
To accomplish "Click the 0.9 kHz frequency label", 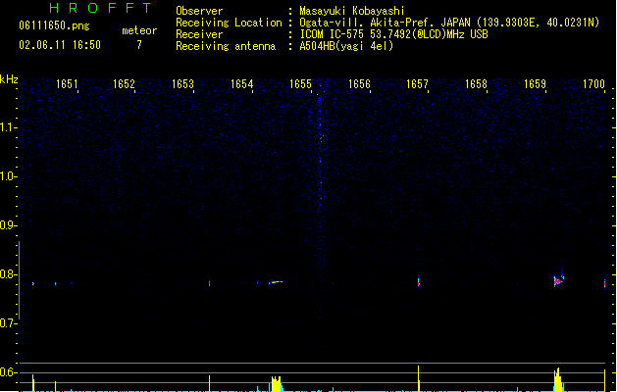I will [x=8, y=225].
